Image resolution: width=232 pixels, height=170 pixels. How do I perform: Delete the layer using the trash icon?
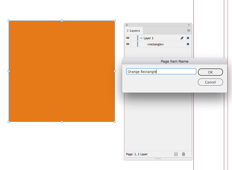[x=184, y=154]
